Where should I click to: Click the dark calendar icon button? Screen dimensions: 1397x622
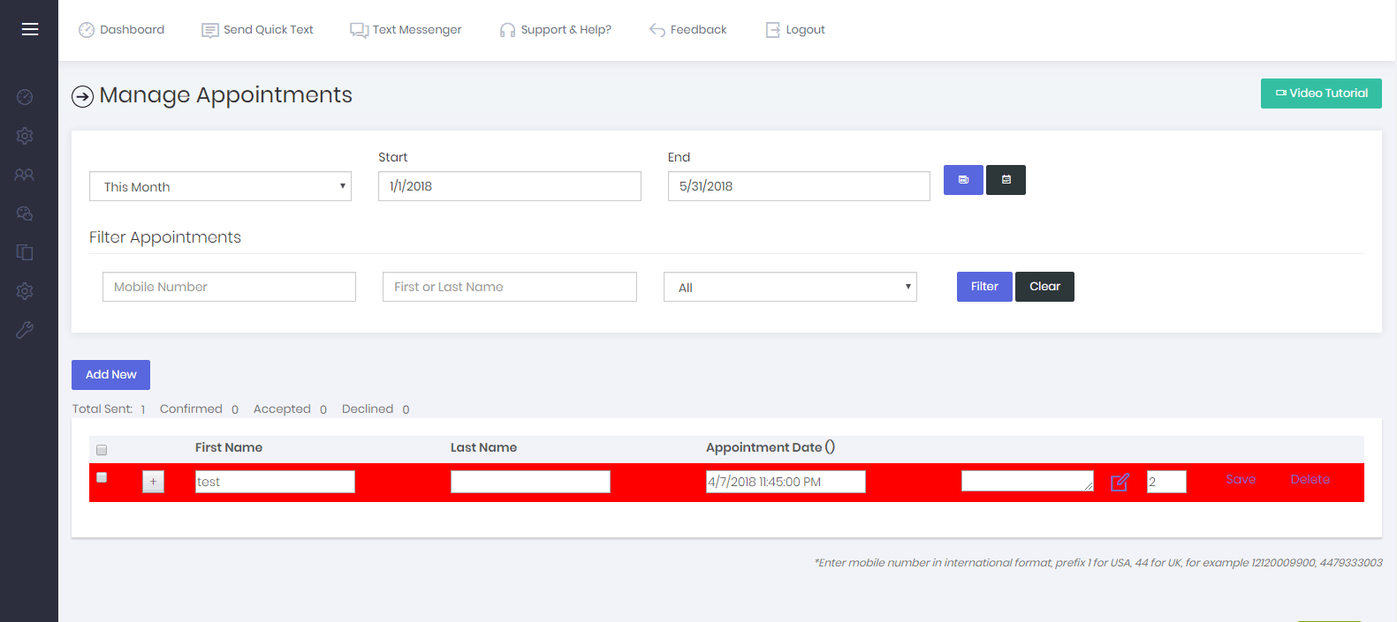(x=1006, y=180)
